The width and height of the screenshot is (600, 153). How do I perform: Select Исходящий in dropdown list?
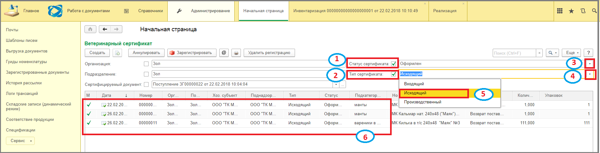(x=450, y=93)
